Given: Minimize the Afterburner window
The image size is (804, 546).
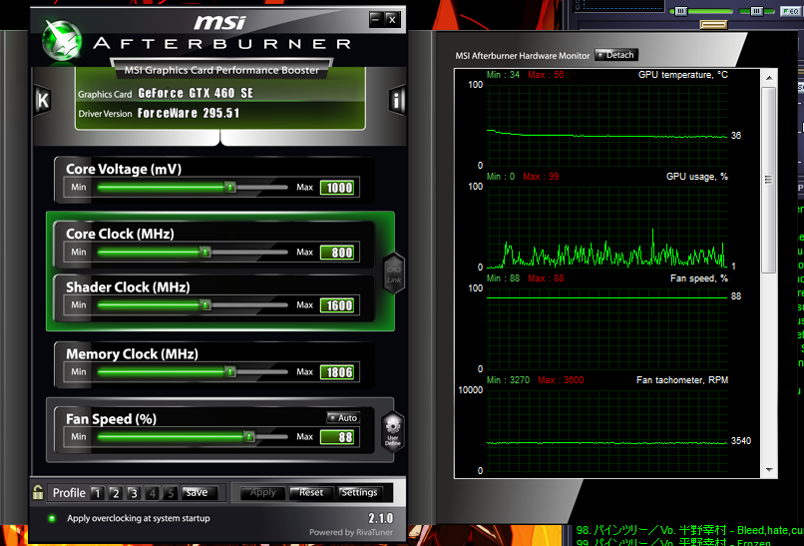Looking at the screenshot, I should tap(376, 20).
